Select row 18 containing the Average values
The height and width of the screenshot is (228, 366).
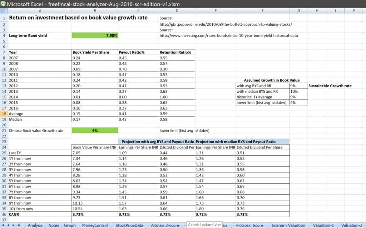4,113
